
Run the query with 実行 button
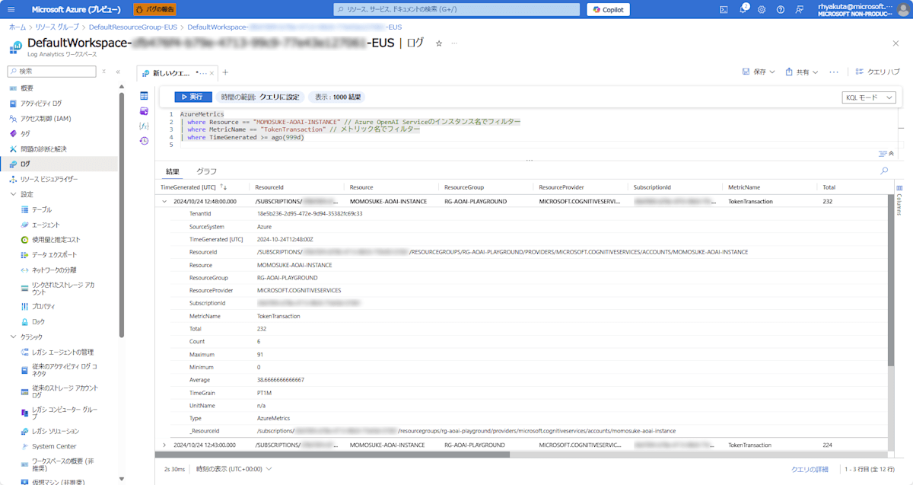tap(193, 97)
